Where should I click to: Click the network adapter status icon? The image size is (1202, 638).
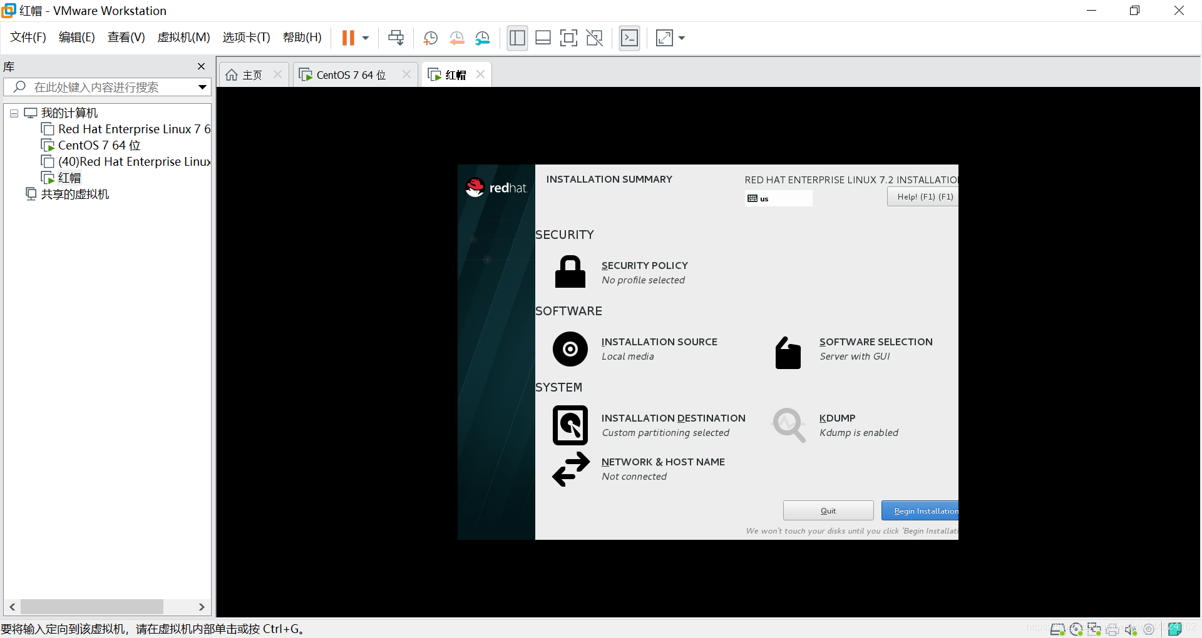pyautogui.click(x=1094, y=629)
